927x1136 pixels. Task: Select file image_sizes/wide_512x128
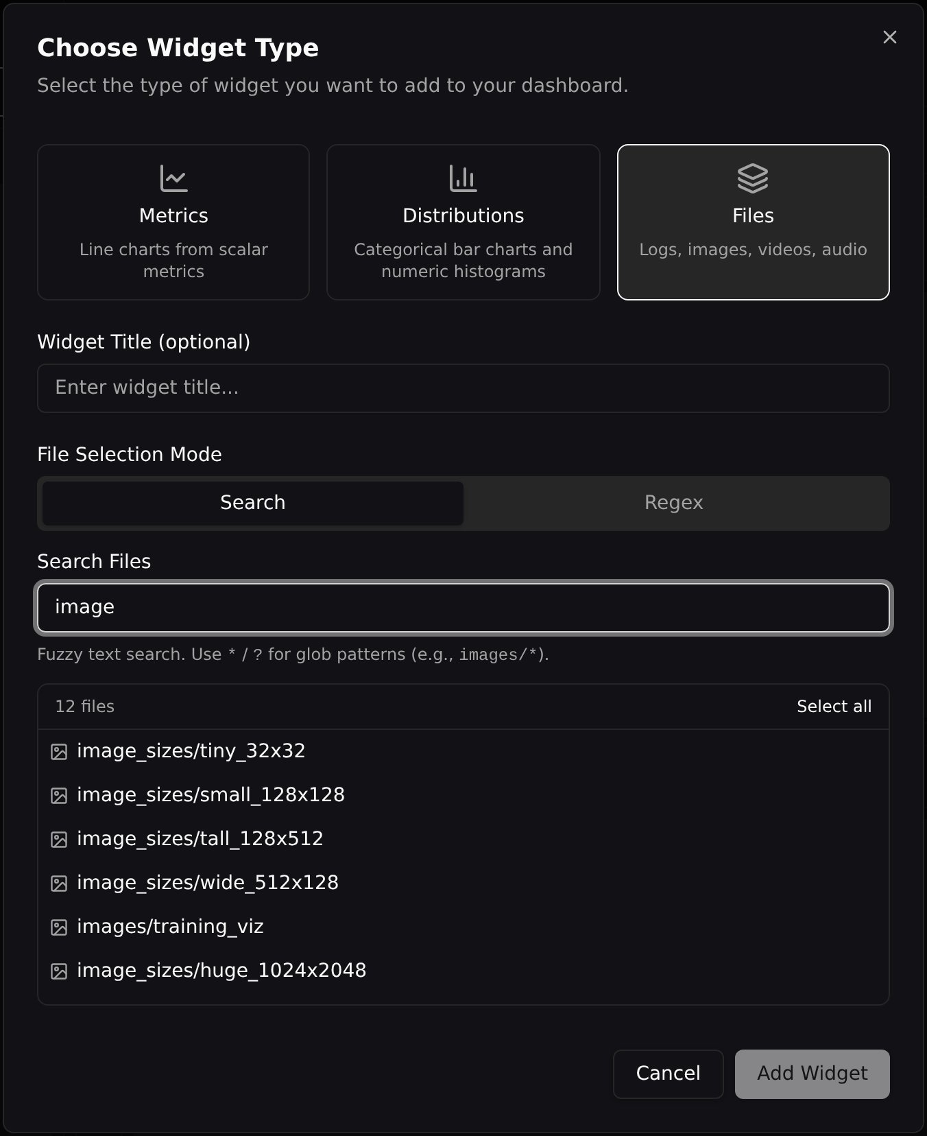point(463,883)
